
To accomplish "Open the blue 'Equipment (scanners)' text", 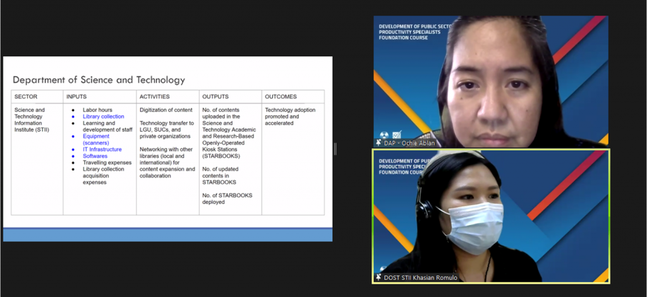I will (x=96, y=139).
